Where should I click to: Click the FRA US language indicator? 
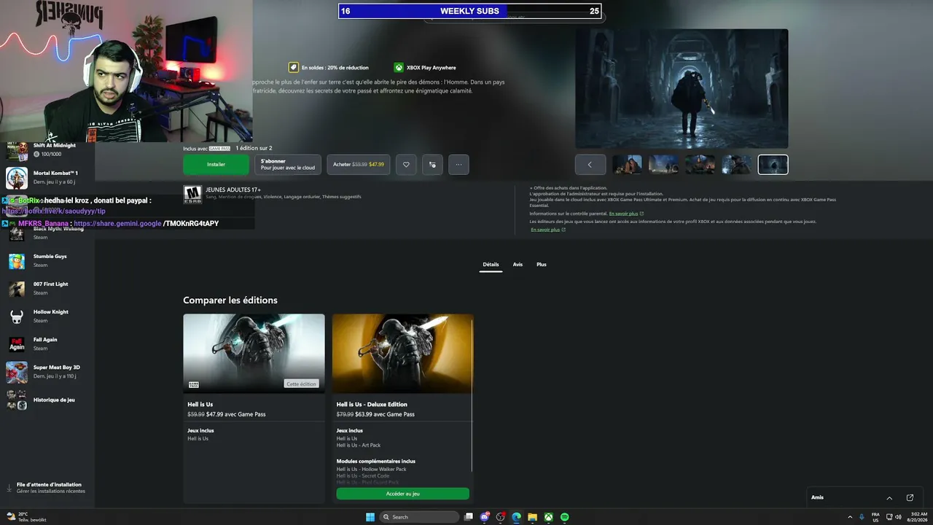click(x=875, y=517)
